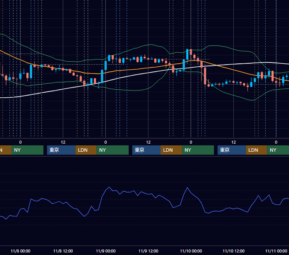Click the 11/10 12:00 date label
Screen dimensions: 289x255
pyautogui.click(x=233, y=251)
